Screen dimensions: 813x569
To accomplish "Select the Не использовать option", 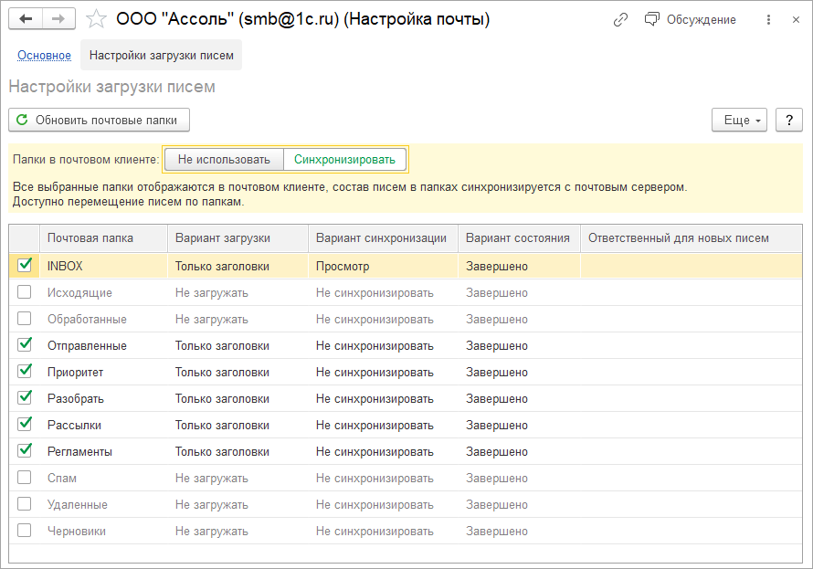I will pyautogui.click(x=224, y=159).
